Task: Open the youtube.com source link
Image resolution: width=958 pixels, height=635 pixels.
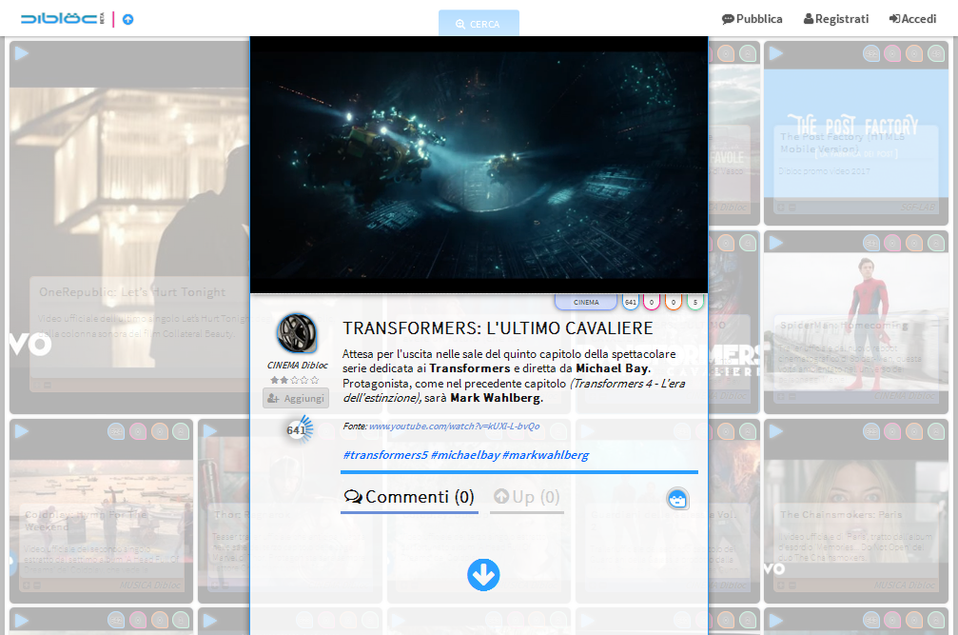Action: pyautogui.click(x=454, y=426)
